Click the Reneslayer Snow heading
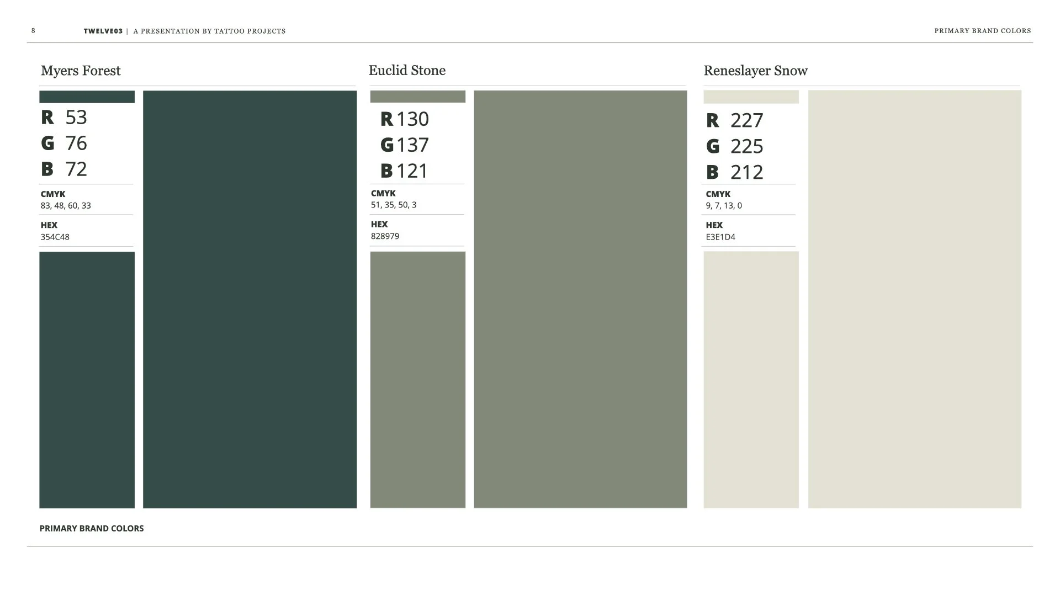Screen dimensions: 1060x596 [x=755, y=71]
